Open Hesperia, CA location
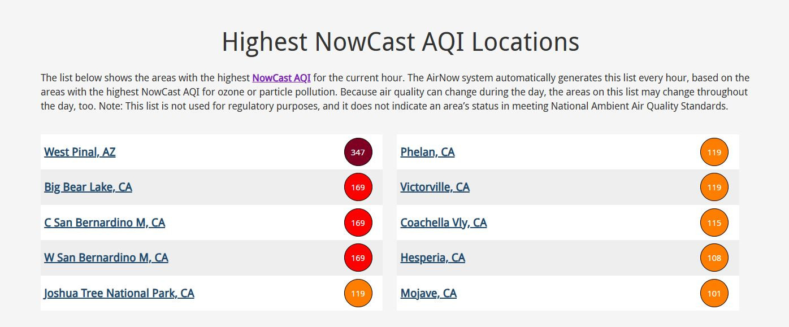Screen dimensions: 789x327 coord(433,258)
